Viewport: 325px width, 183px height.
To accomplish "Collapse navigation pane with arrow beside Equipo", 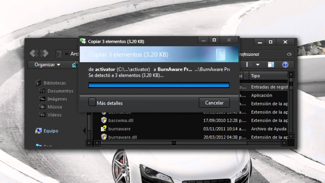I will tap(84, 131).
